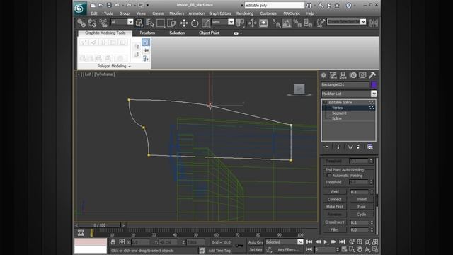The image size is (453, 255).
Task: Switch to the Object Paint ribbon tab
Action: click(210, 33)
